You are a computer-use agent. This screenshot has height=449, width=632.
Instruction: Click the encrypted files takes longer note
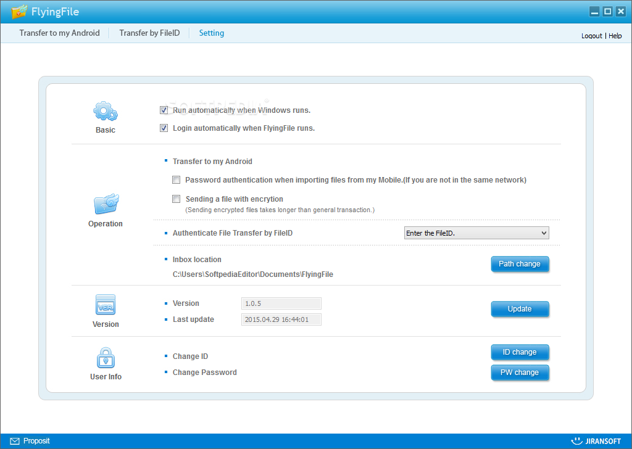[x=280, y=210]
